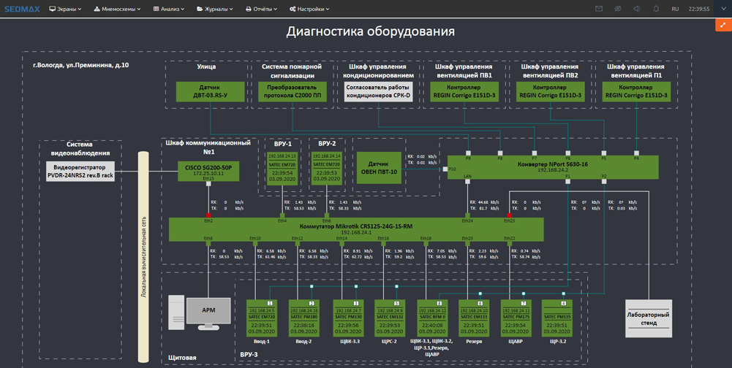Click the APM workstation computer icon
The height and width of the screenshot is (368, 732).
point(208,310)
